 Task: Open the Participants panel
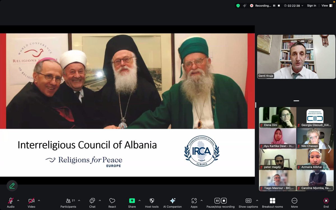[68, 203]
